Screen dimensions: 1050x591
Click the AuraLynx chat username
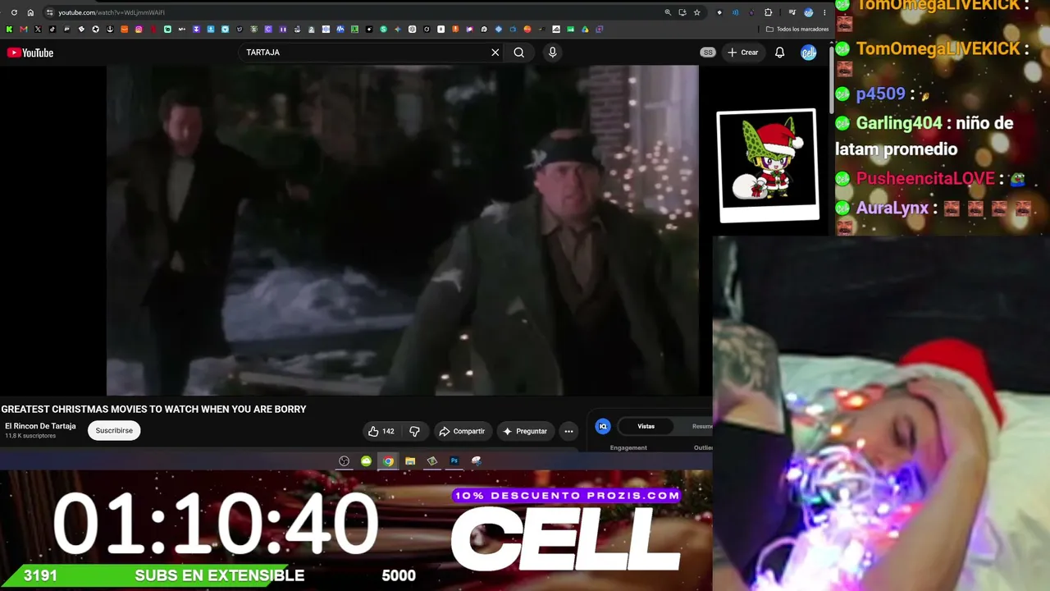click(x=892, y=208)
